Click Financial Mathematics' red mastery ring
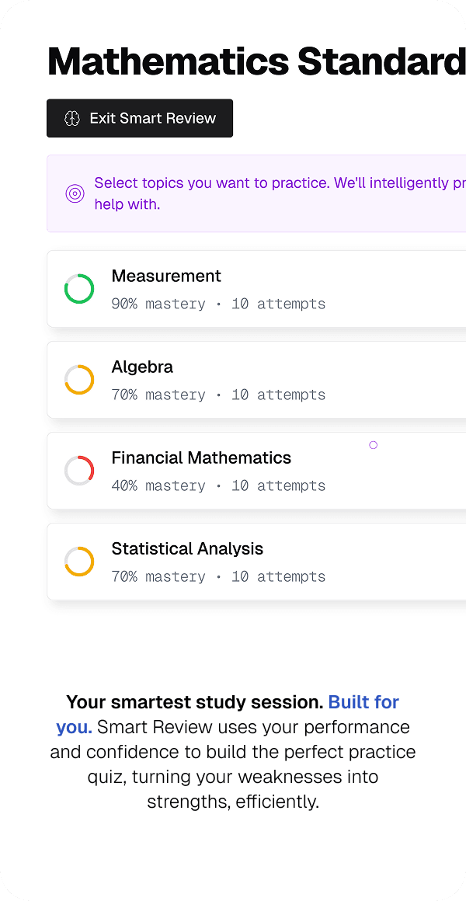 pos(78,470)
